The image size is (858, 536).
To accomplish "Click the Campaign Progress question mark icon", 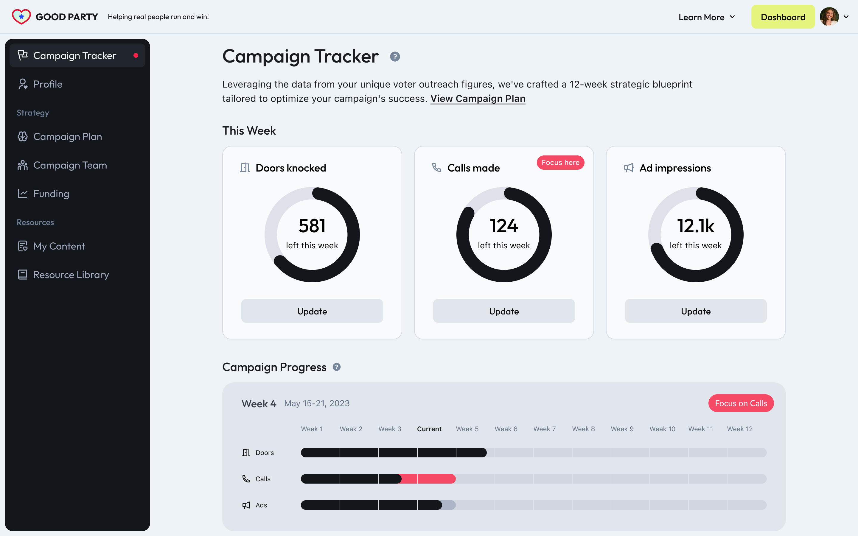I will [336, 367].
